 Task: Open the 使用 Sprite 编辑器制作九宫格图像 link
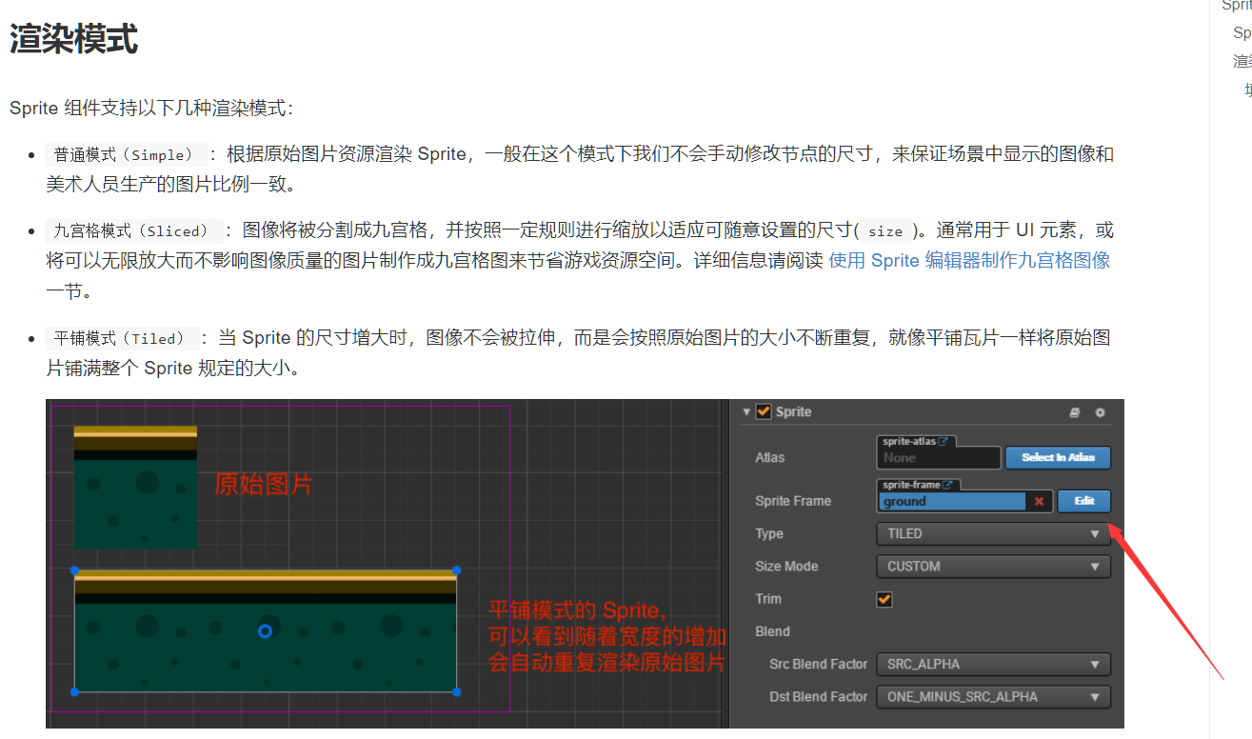tap(970, 261)
